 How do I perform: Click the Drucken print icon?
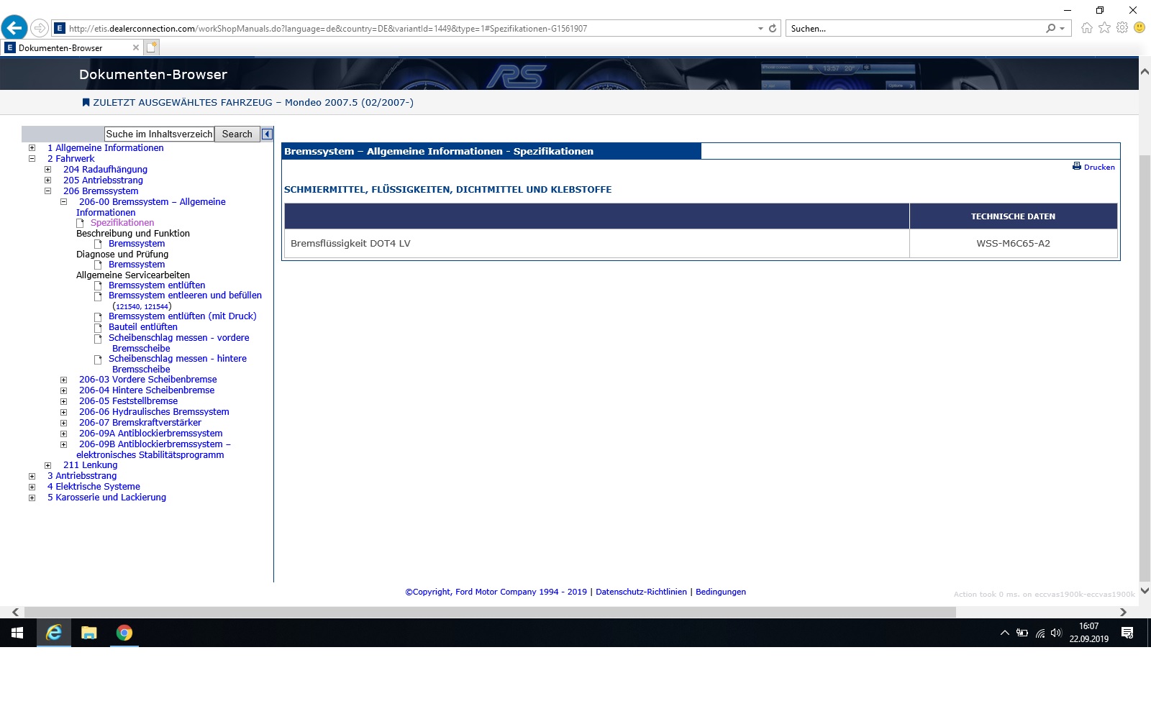[1076, 166]
